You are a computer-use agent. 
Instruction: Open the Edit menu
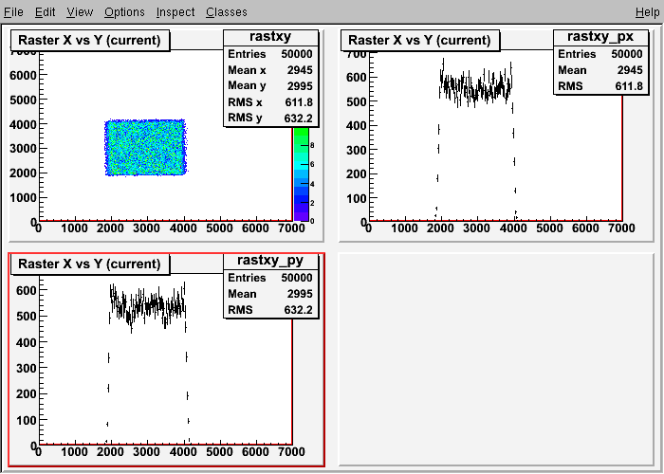pyautogui.click(x=45, y=11)
